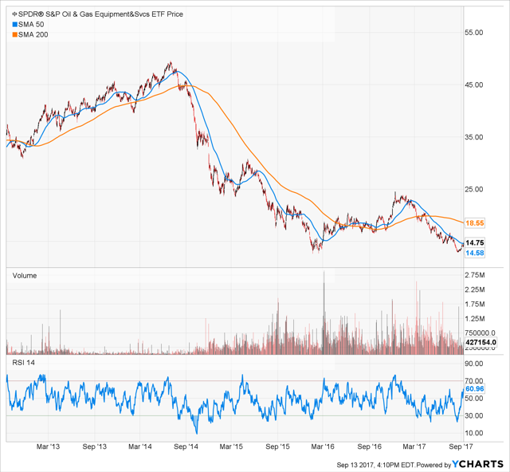Click the Sep '13 date axis label

94,446
